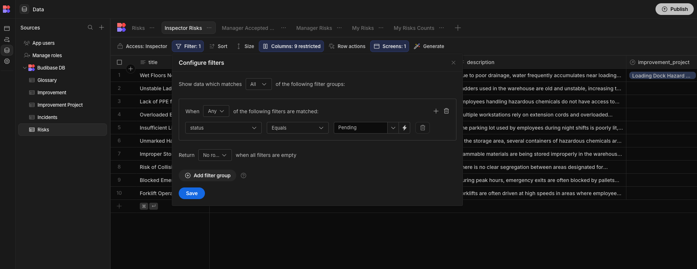This screenshot has width=697, height=269.
Task: Collapse the Budibase DB tree
Action: click(25, 68)
